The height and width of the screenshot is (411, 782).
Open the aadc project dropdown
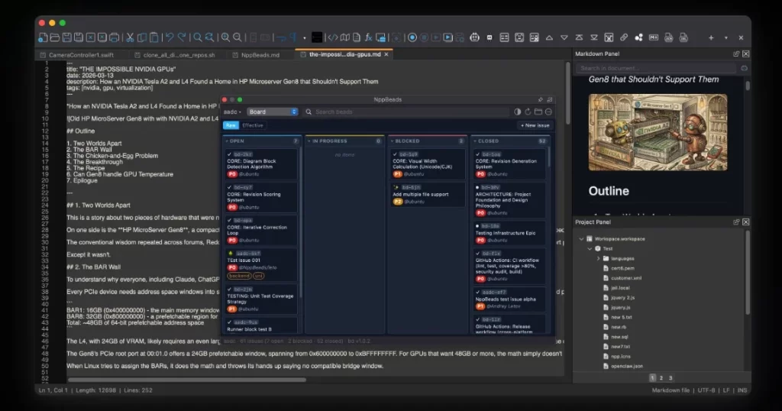coord(232,112)
